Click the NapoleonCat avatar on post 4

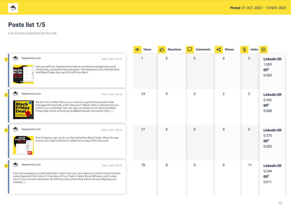click(x=15, y=165)
